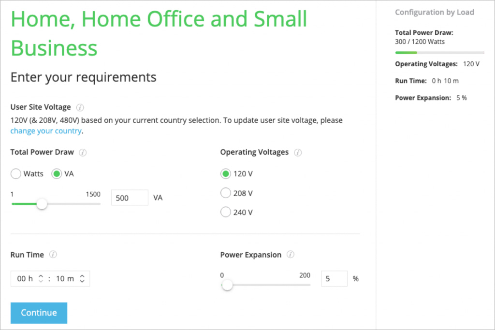Click info icon beside Power Expansion
This screenshot has height=330, width=495.
click(x=291, y=255)
